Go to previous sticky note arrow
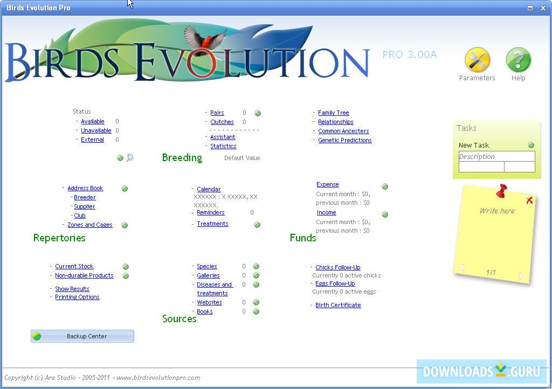The width and height of the screenshot is (552, 389). click(463, 267)
